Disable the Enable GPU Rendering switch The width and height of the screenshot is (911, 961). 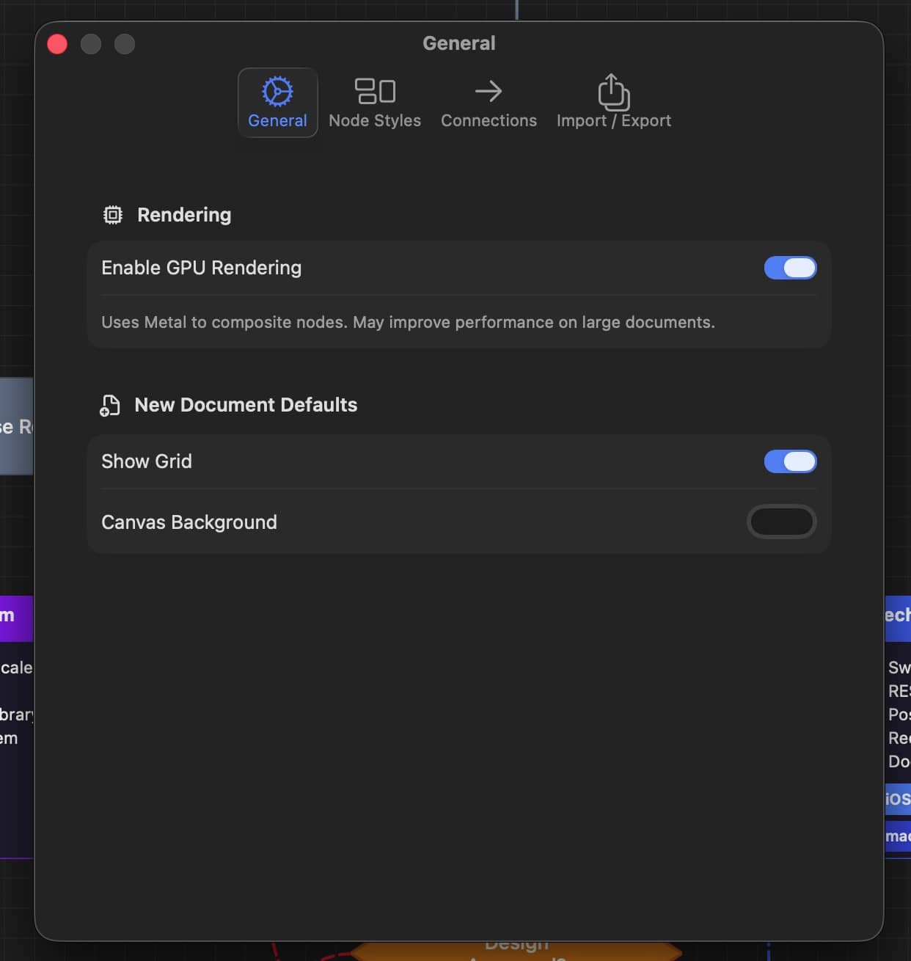click(790, 268)
